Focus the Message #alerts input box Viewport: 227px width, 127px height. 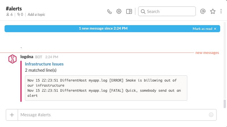tap(113, 115)
